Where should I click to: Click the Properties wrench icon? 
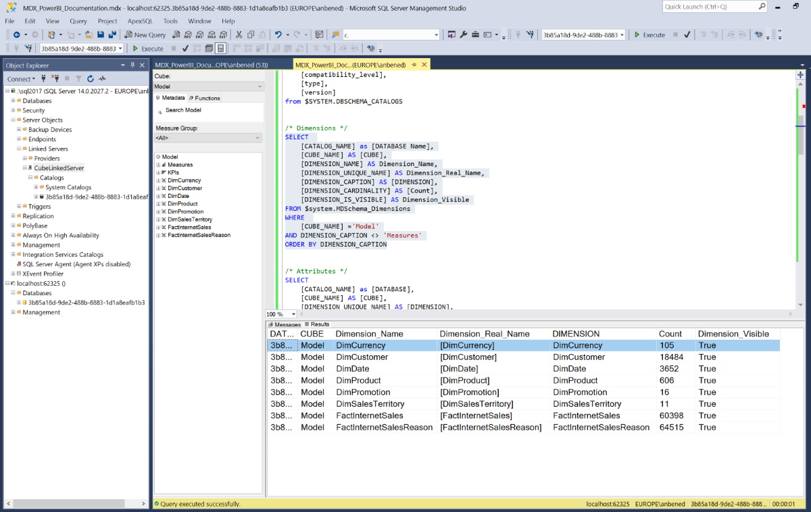click(464, 34)
